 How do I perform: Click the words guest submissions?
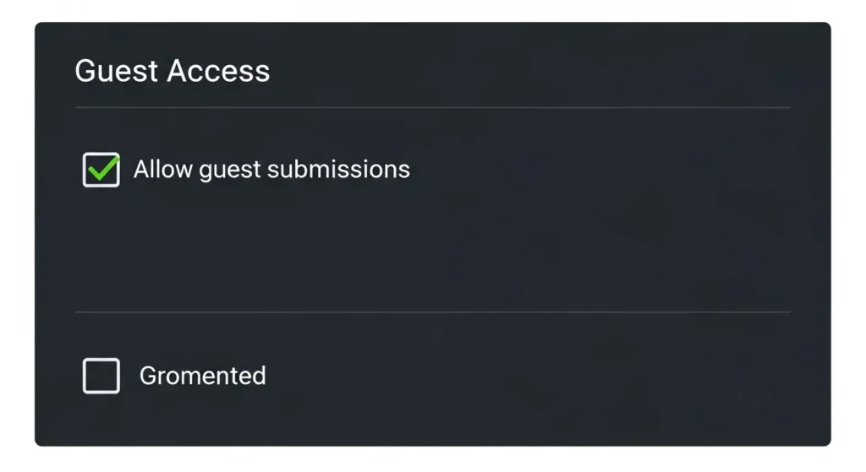(304, 171)
